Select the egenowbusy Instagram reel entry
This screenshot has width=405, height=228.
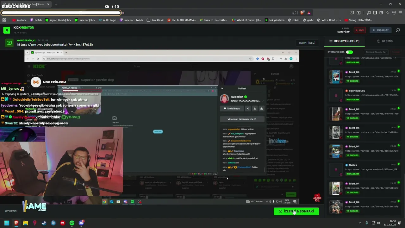[364, 95]
